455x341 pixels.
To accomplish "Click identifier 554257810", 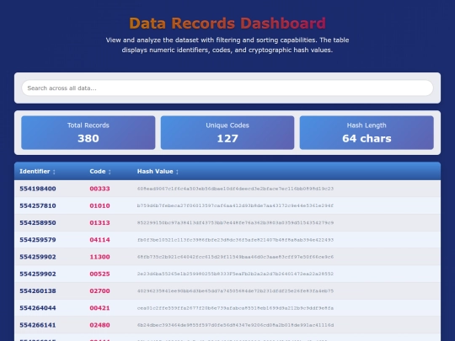I will tap(38, 206).
